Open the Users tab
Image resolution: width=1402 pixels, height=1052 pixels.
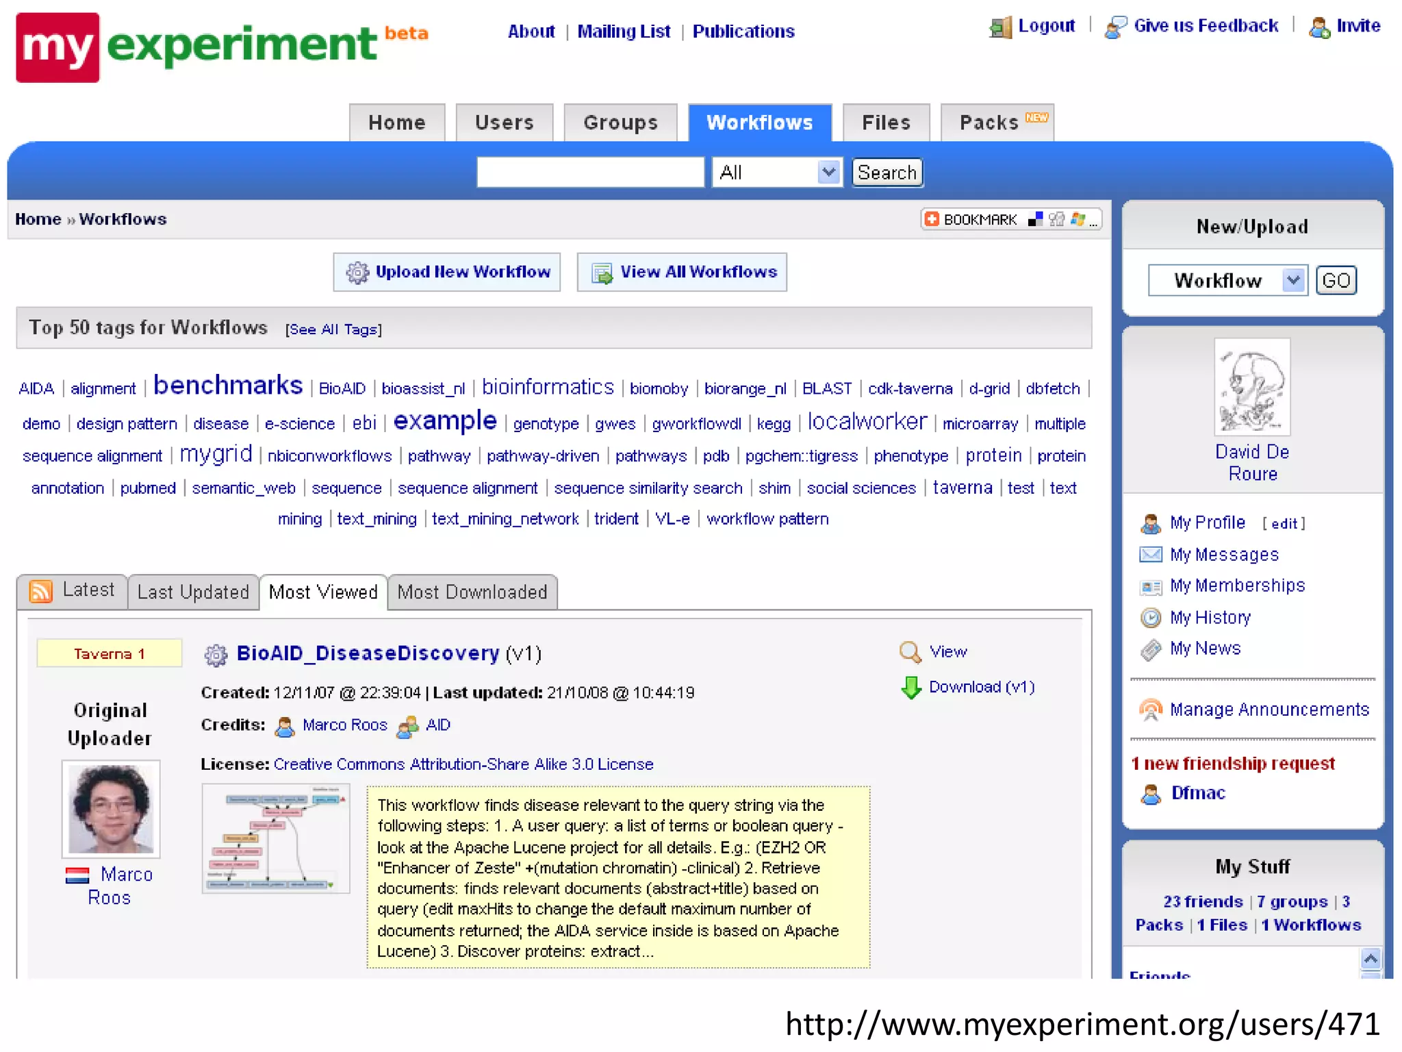tap(505, 123)
